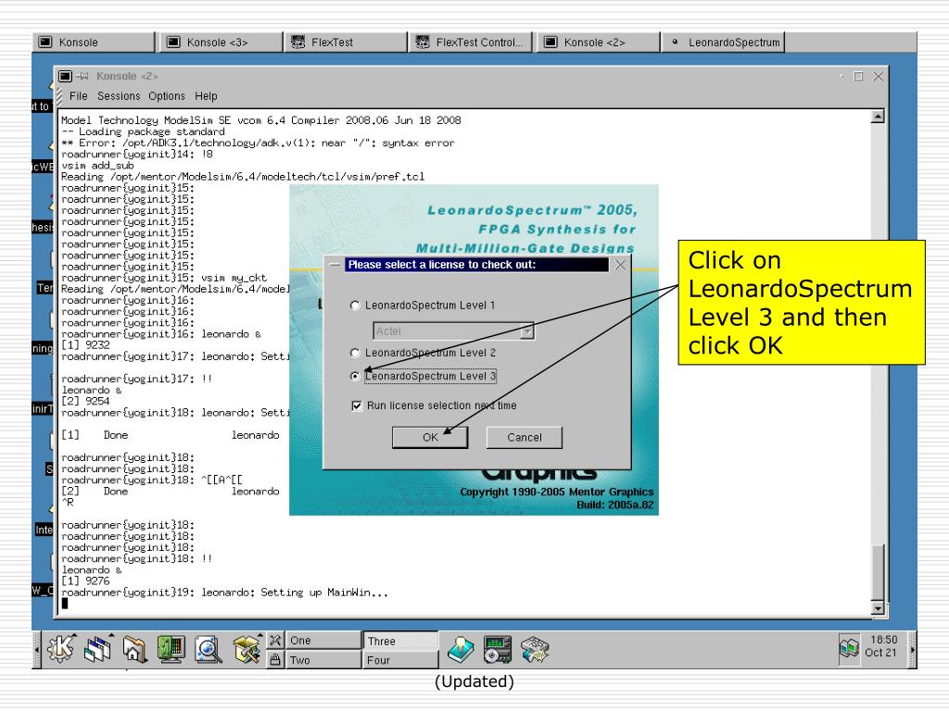949x711 pixels.
Task: Click the clock showing 18:50 Oct 21
Action: point(883,646)
